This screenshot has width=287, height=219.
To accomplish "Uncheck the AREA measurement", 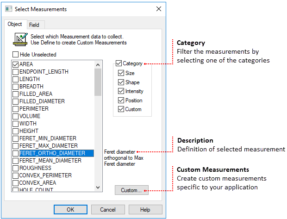I will 16,64.
